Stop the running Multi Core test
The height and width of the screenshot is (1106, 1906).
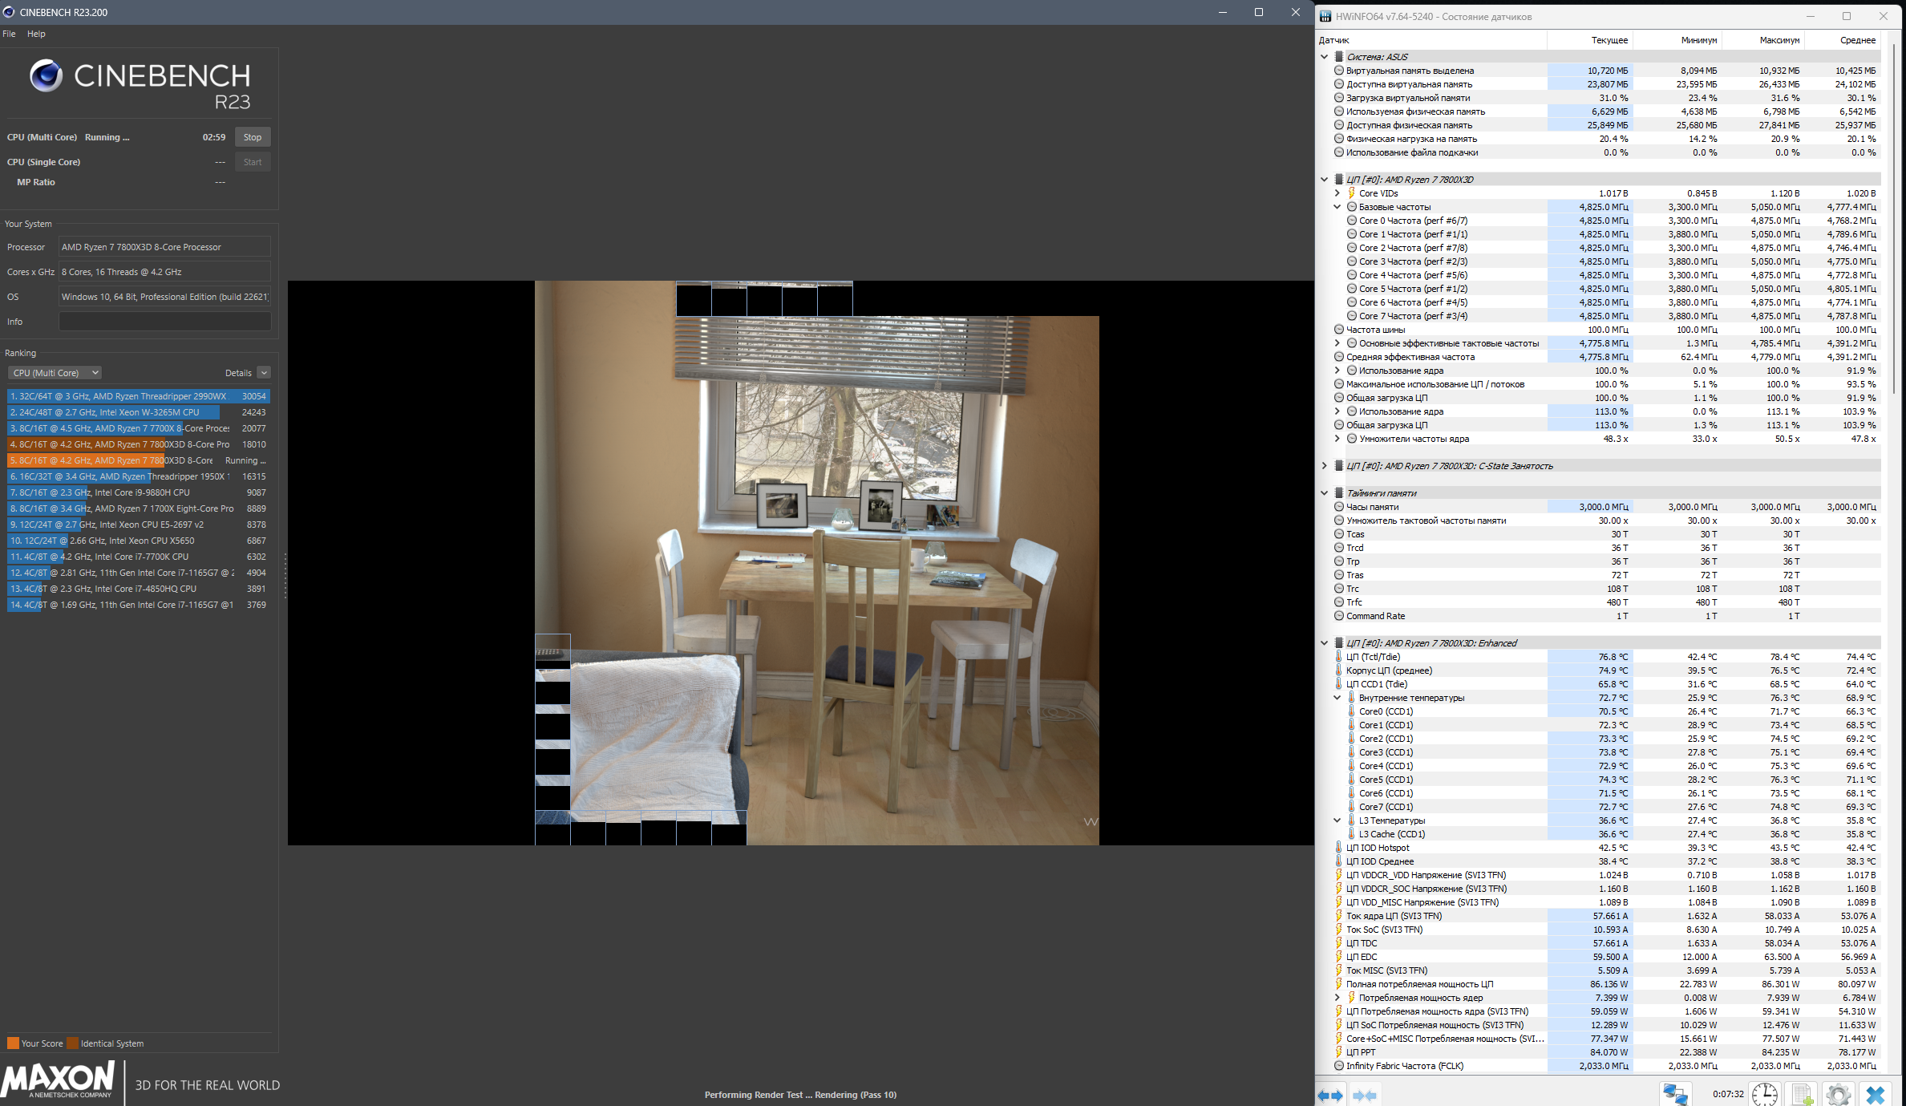click(253, 137)
